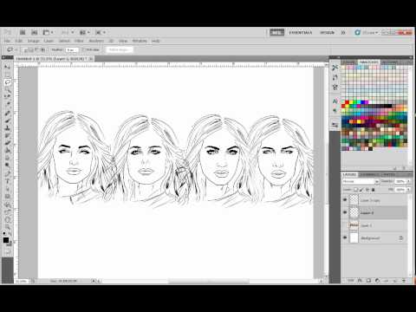Select the Type tool
Viewport: 416px width, 312px height.
pos(8,181)
